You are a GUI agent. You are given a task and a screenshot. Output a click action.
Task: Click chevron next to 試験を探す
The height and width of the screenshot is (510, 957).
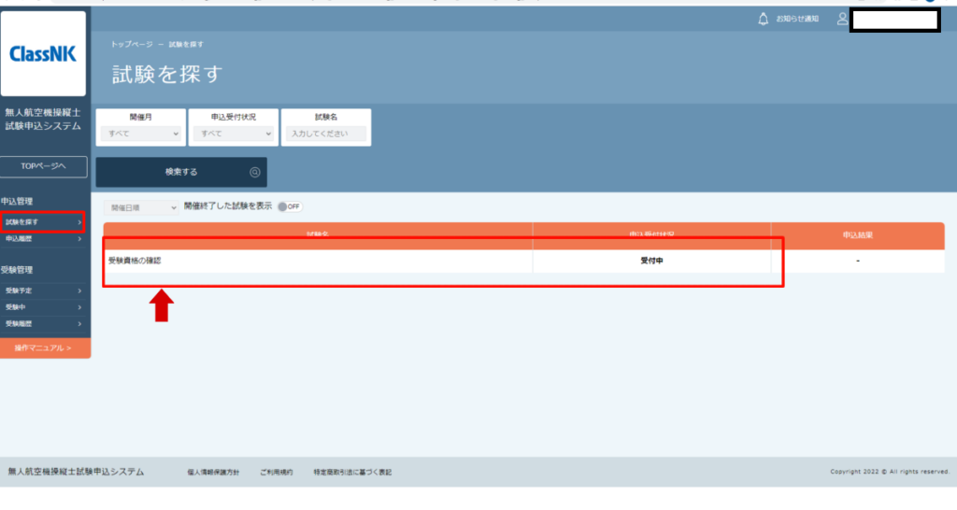coord(79,222)
